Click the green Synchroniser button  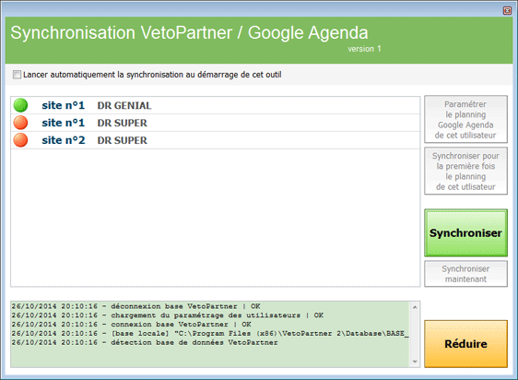coord(465,232)
